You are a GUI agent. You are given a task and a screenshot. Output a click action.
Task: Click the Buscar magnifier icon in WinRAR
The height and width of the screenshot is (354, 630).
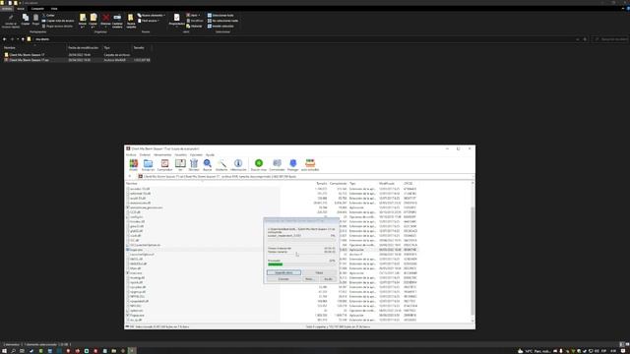point(208,165)
